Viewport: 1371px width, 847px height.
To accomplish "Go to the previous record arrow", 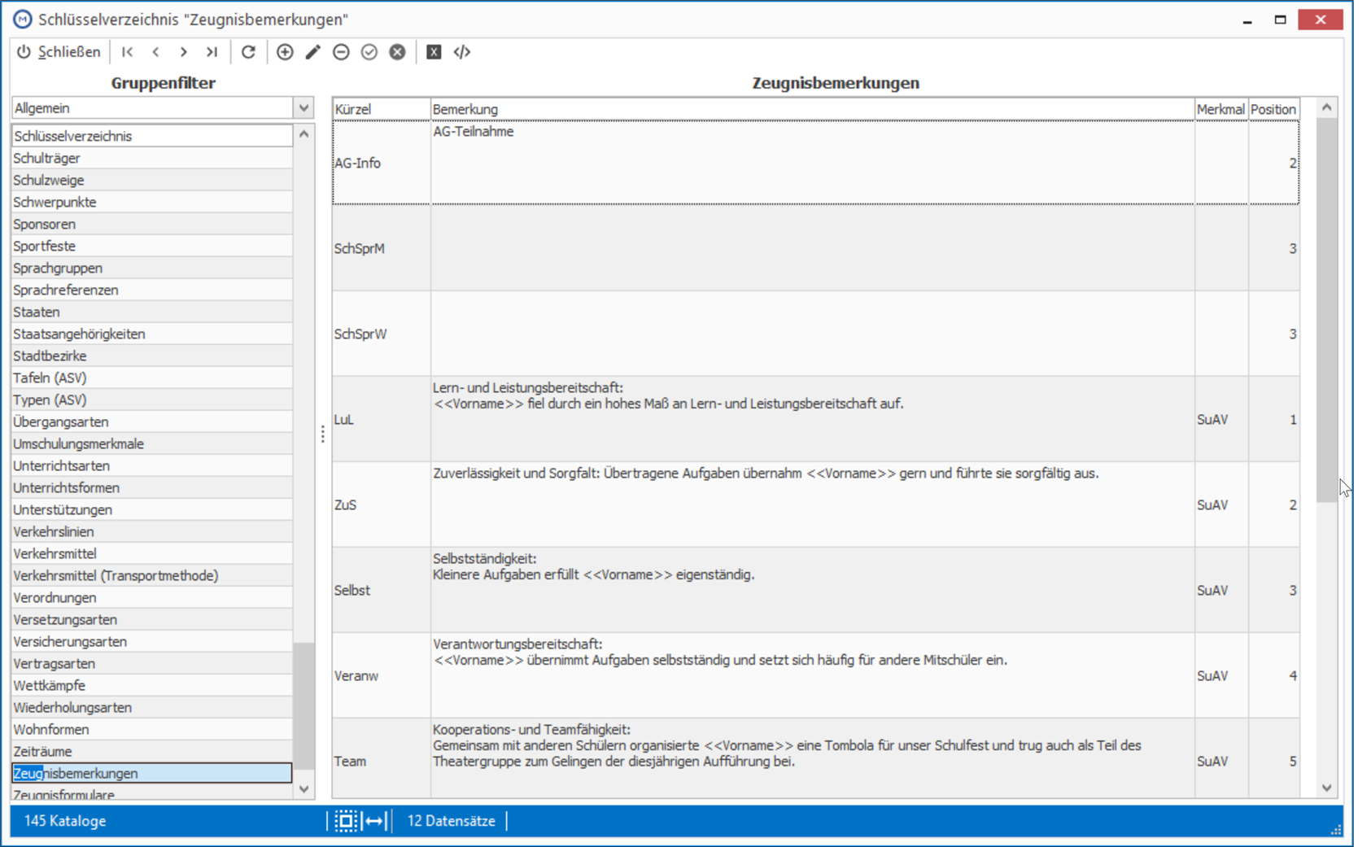I will tap(155, 52).
